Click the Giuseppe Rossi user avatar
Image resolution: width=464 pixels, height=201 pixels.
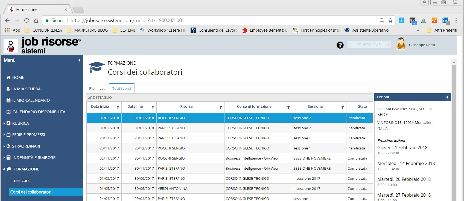401,44
